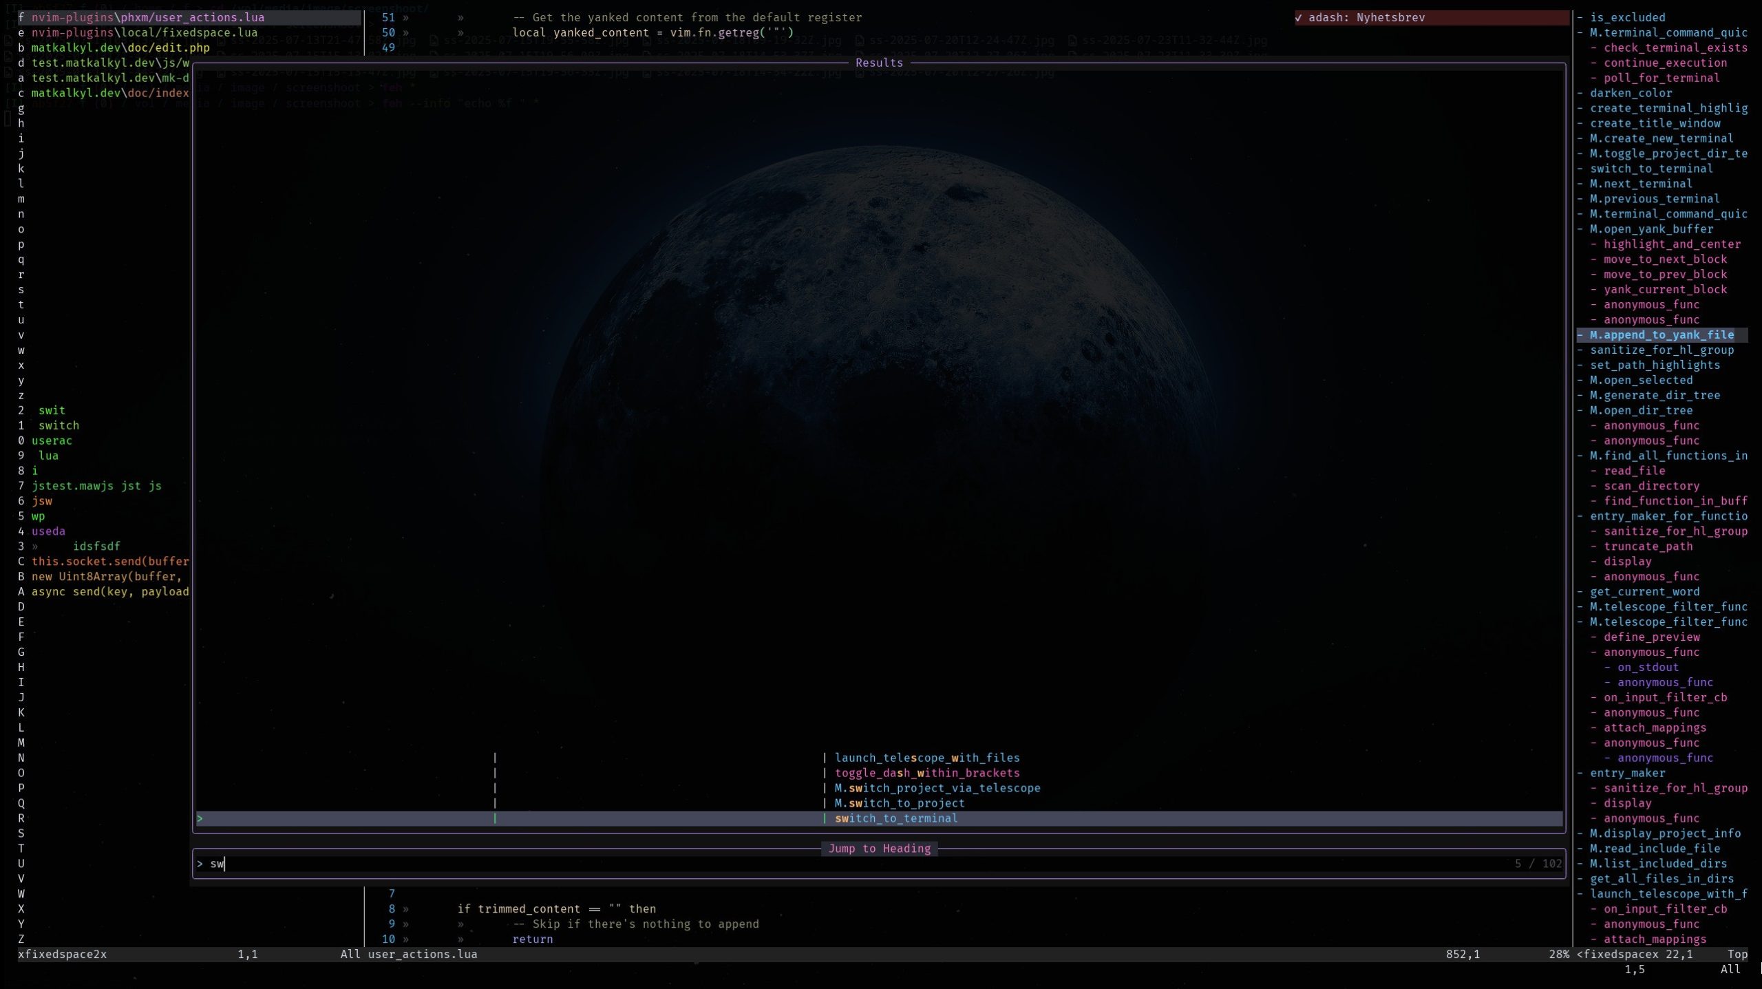Jump to M.generate_dir_tree in outline

1655,396
